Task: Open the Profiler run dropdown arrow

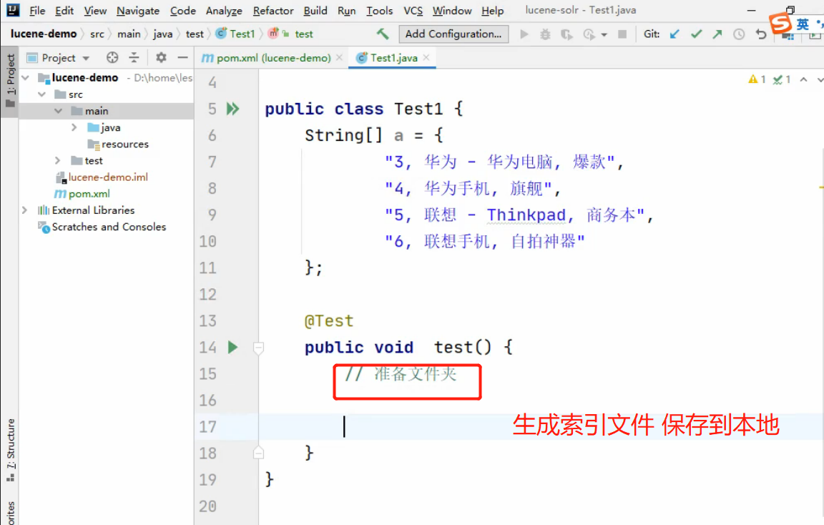Action: tap(604, 34)
